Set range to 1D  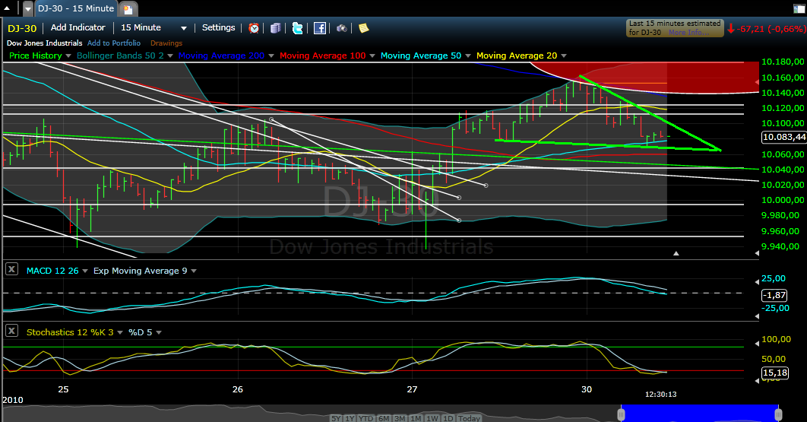[448, 418]
